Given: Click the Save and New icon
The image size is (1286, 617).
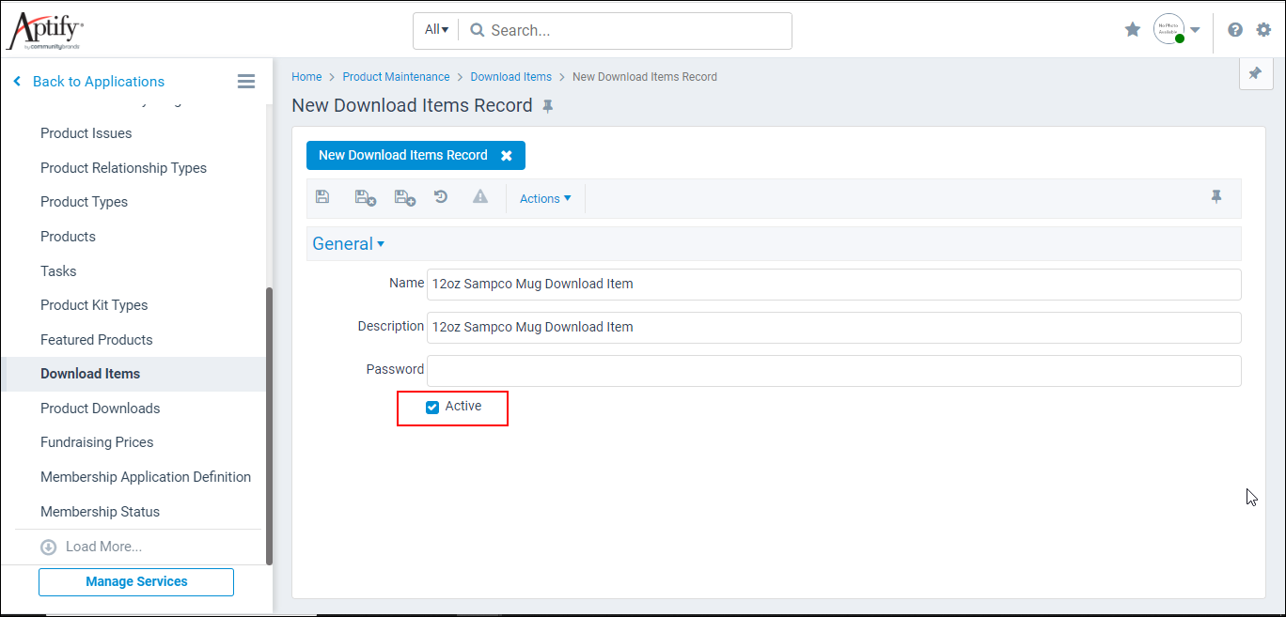Looking at the screenshot, I should [x=404, y=197].
